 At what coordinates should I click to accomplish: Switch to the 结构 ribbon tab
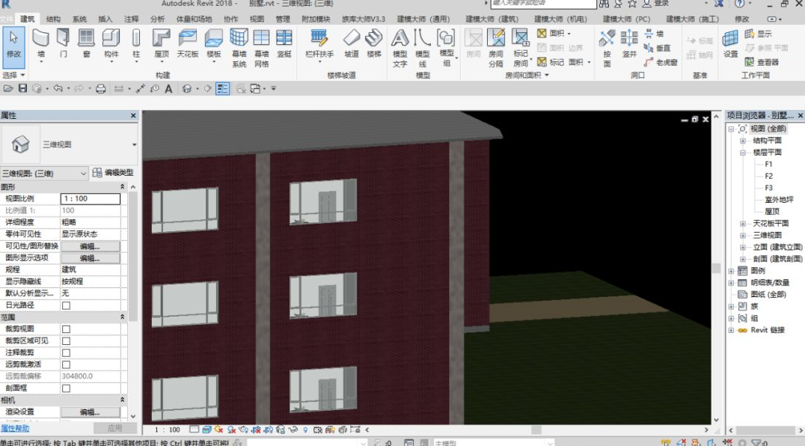tap(53, 19)
